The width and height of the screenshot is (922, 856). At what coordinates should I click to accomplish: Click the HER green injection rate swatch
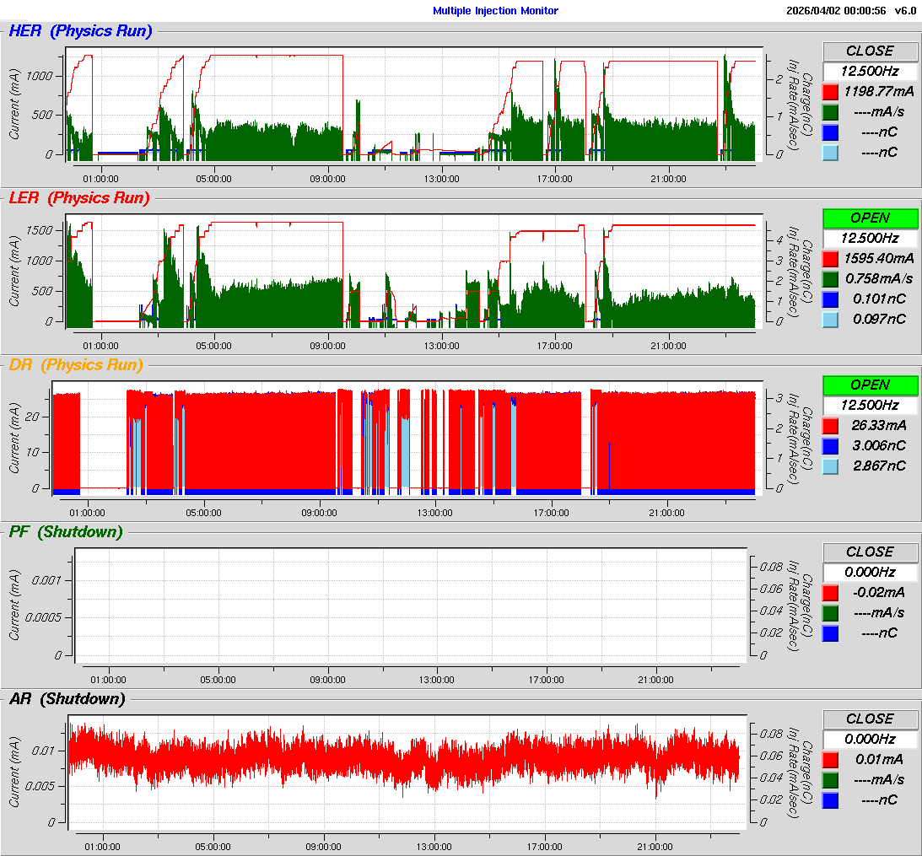click(x=831, y=111)
